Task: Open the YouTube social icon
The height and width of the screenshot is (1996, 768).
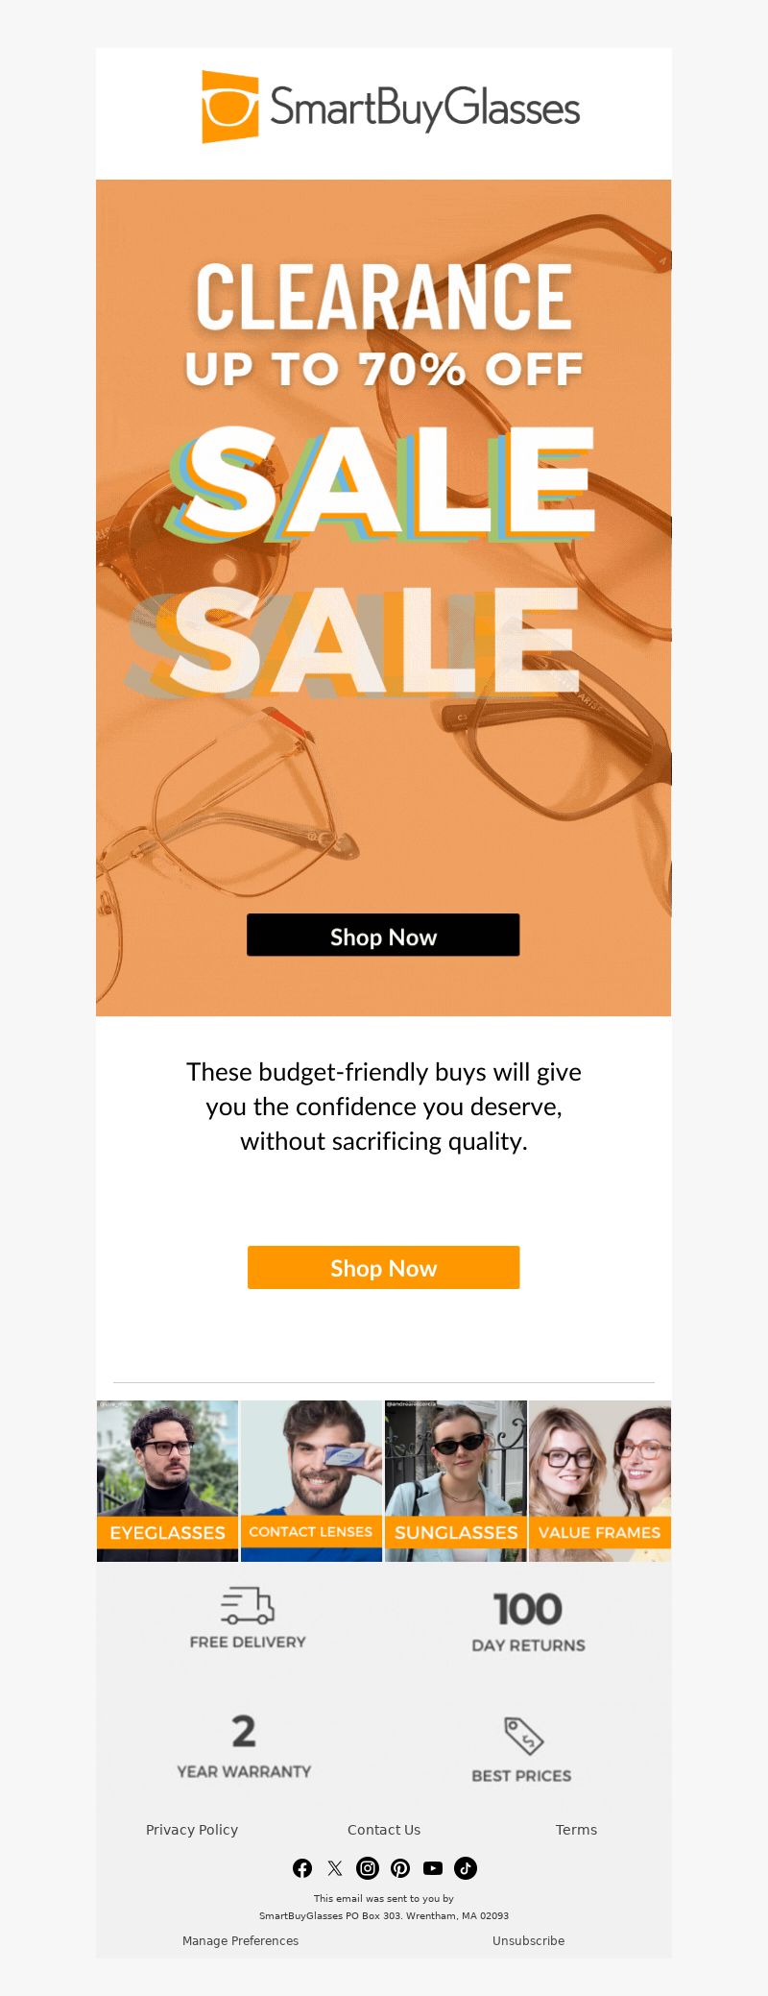Action: point(433,1868)
